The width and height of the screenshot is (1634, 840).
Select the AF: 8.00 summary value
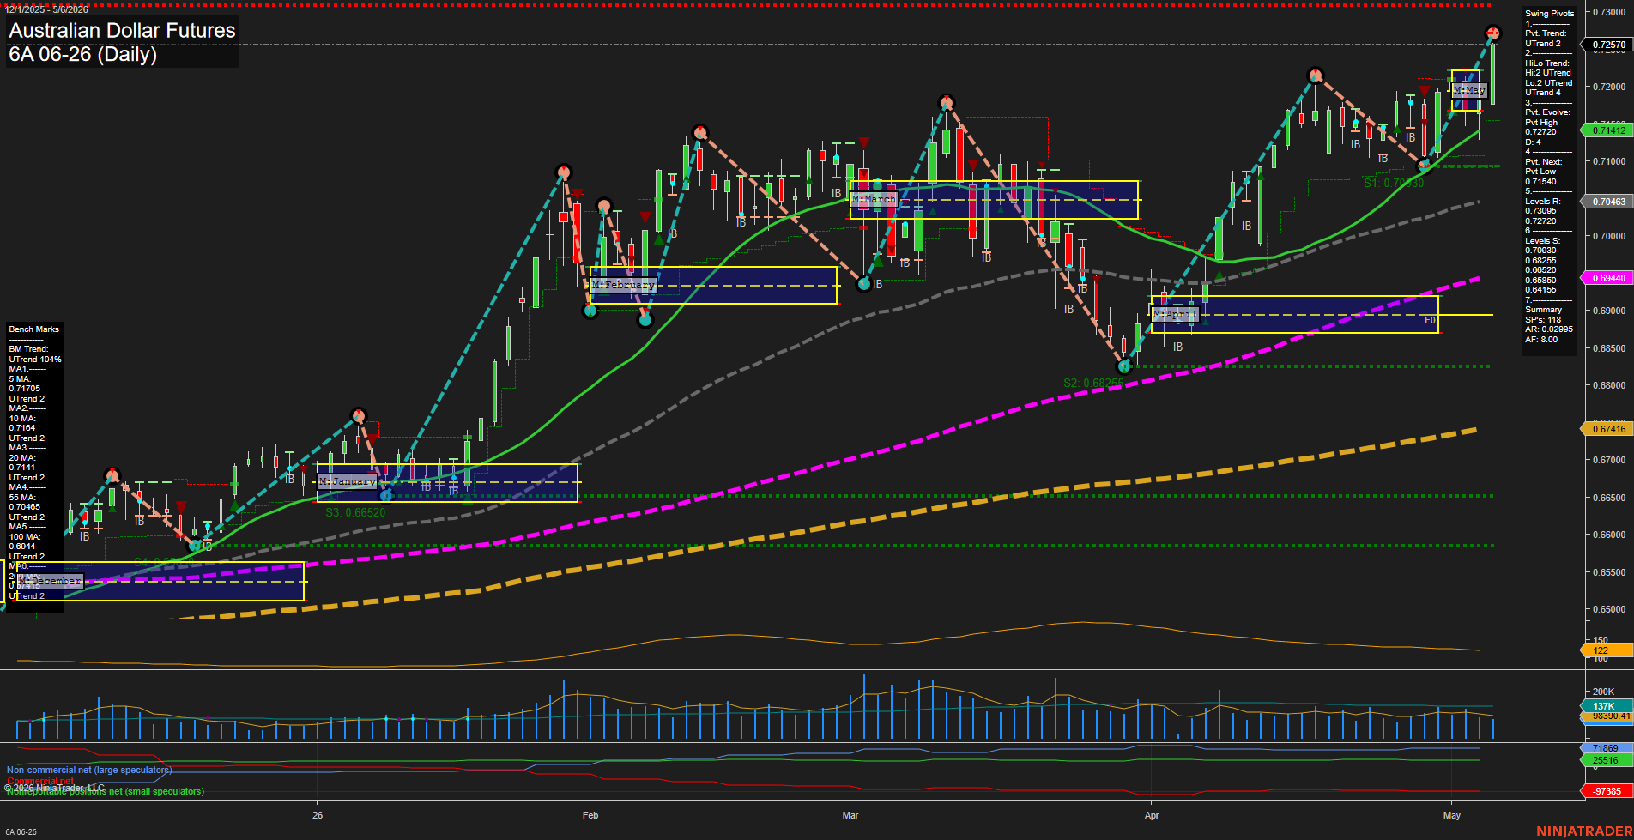tap(1541, 340)
